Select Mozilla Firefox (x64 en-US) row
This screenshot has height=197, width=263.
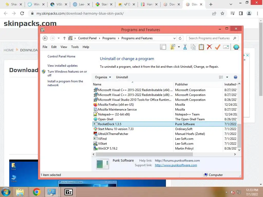(x=164, y=105)
